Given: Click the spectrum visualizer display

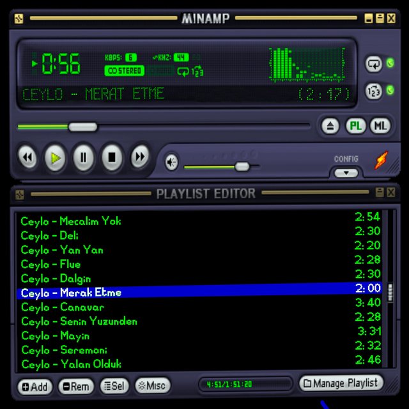Looking at the screenshot, I should 307,64.
